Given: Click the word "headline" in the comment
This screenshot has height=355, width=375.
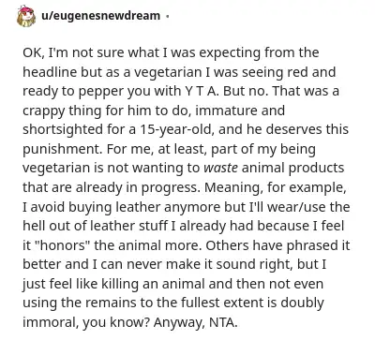Looking at the screenshot, I should coord(50,72).
